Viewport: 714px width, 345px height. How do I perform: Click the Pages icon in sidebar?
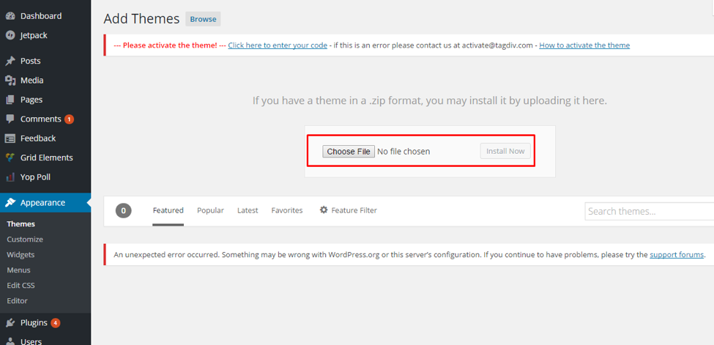tap(10, 100)
